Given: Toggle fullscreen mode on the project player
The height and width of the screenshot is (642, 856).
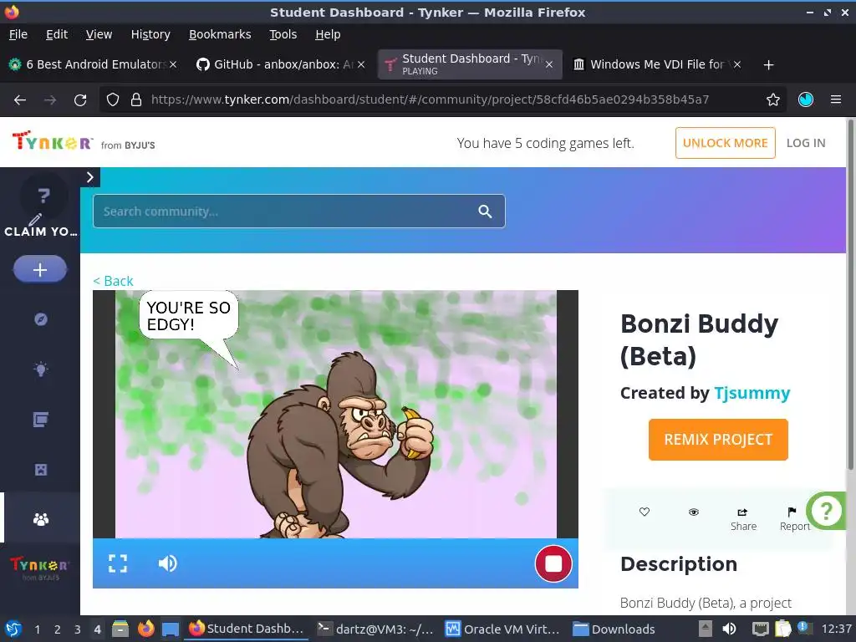Looking at the screenshot, I should click(118, 563).
